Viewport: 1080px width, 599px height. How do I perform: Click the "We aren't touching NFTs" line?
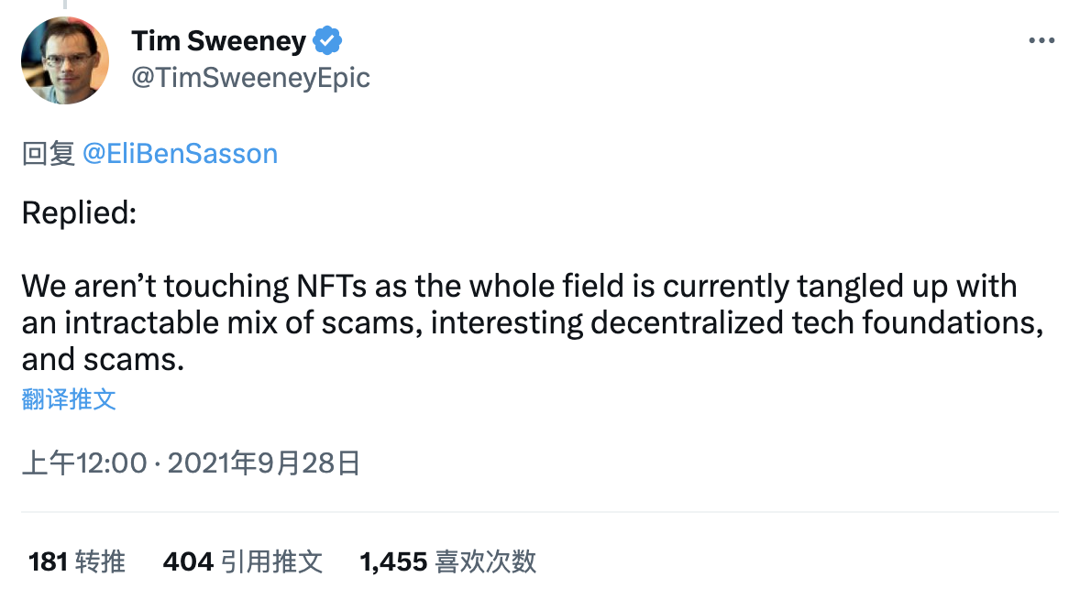click(519, 286)
